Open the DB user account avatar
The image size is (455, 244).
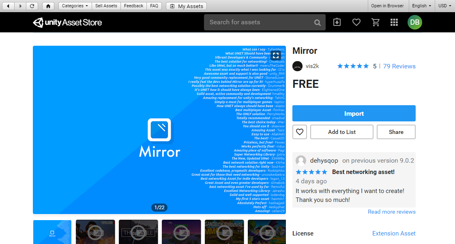[415, 22]
